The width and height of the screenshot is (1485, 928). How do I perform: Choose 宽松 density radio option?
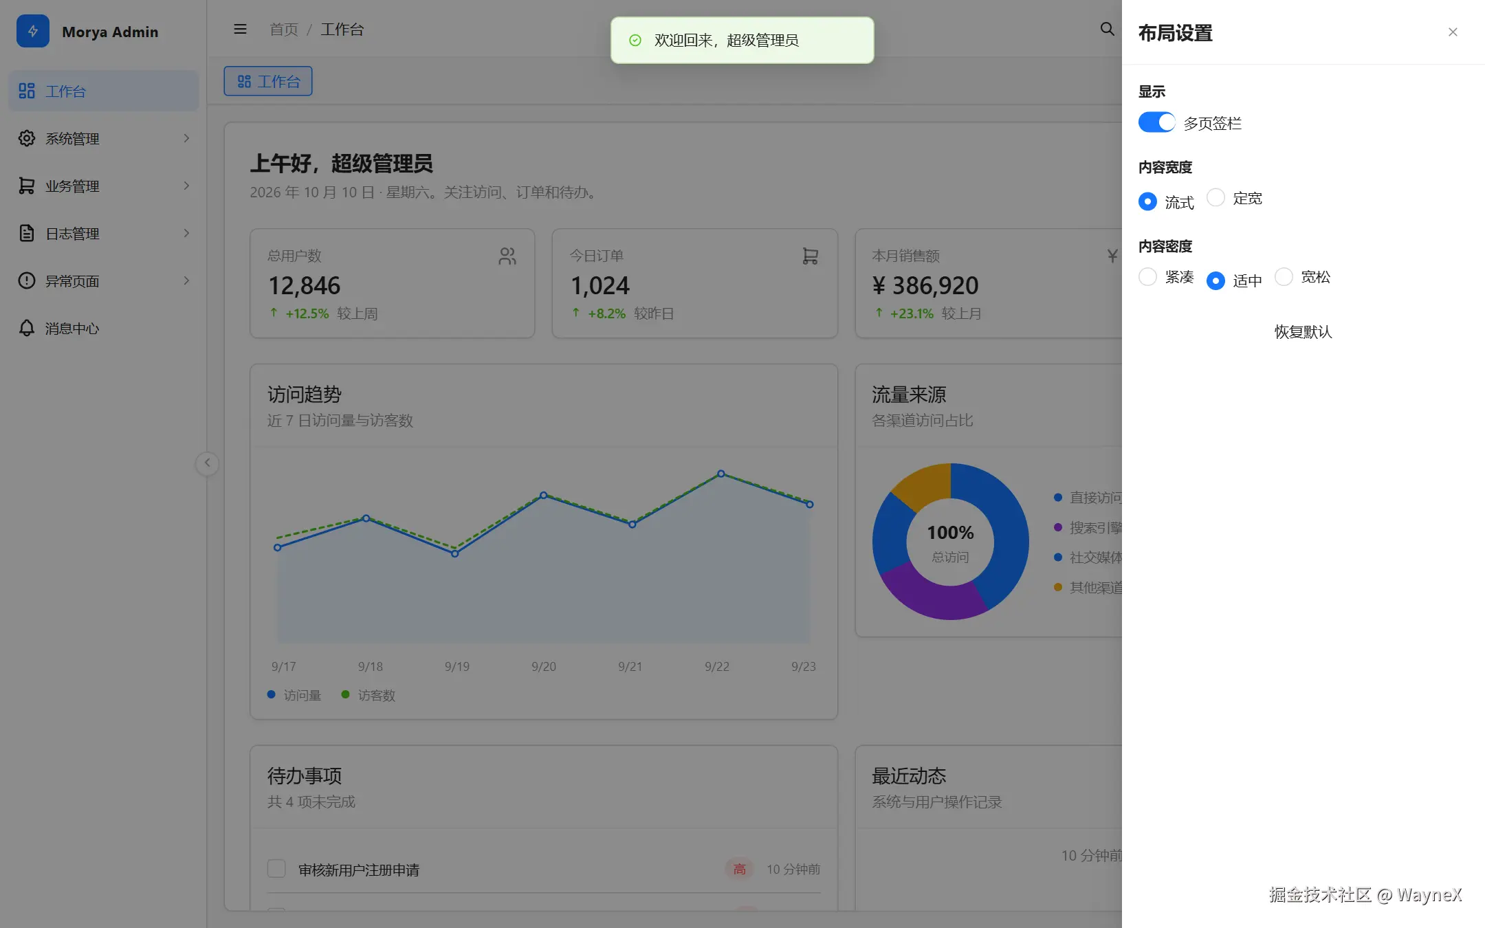[x=1284, y=276]
